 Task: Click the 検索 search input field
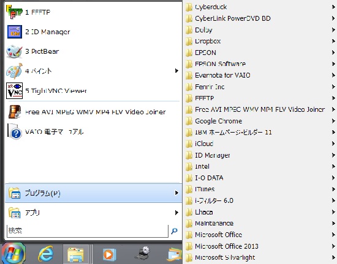pos(88,231)
